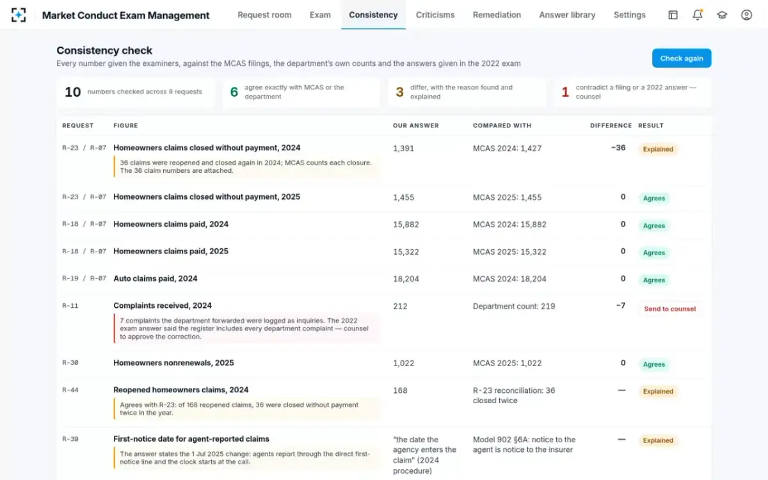Screen dimensions: 768x480
Task: Select the 10 numbers checked summary card
Action: [136, 92]
